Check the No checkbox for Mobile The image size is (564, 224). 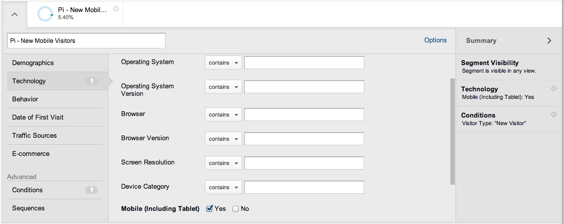[x=236, y=209]
